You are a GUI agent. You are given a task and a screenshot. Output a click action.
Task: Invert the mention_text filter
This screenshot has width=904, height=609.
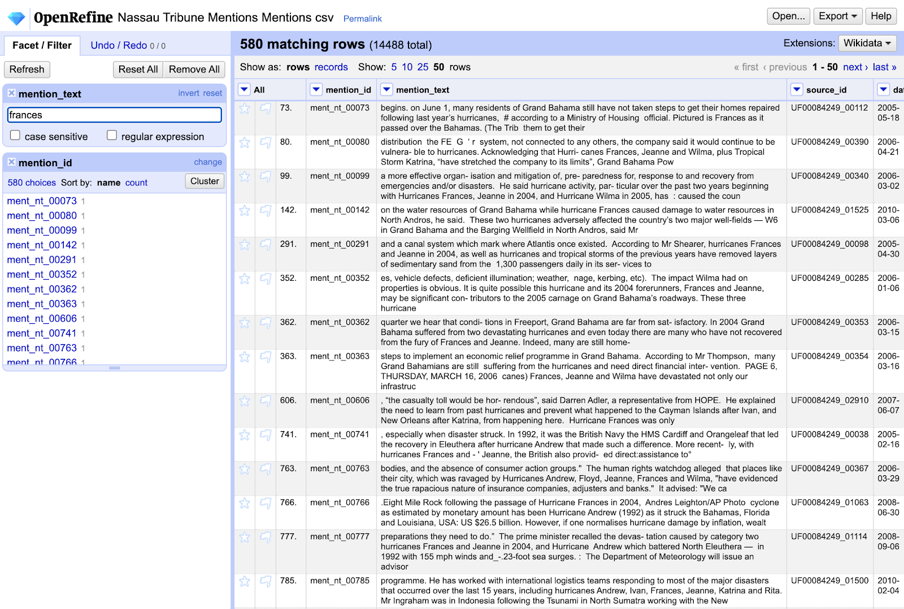point(189,93)
